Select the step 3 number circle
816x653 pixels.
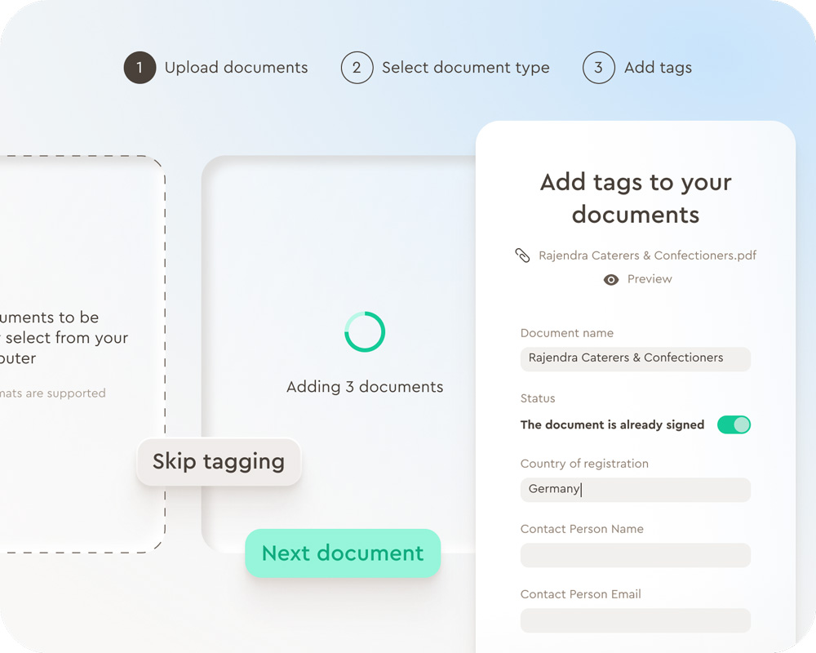[x=598, y=68]
